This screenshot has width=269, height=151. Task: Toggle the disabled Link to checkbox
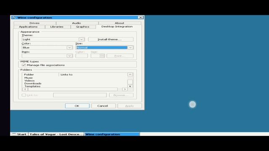(24, 95)
